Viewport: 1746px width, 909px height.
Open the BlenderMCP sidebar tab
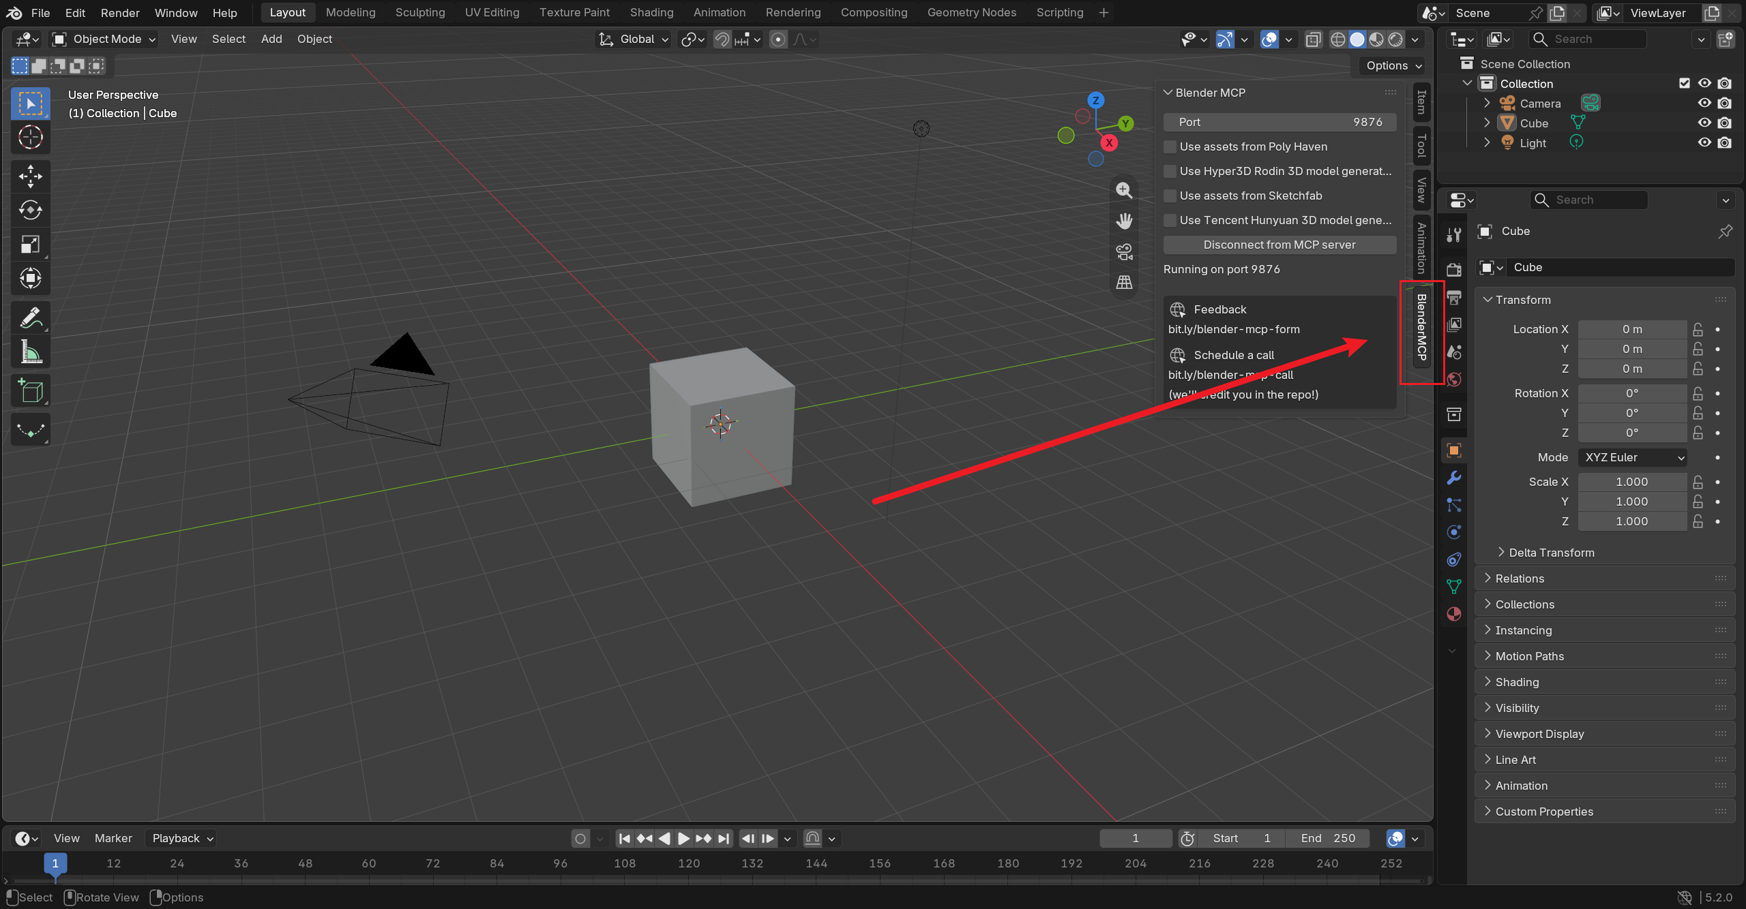coord(1422,327)
